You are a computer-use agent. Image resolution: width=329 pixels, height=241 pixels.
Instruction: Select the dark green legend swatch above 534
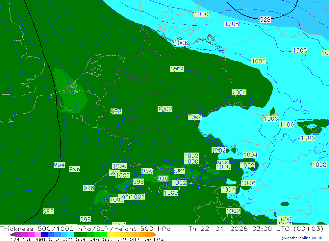pos(77,234)
